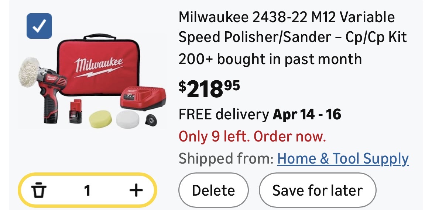The height and width of the screenshot is (210, 432).
Task: Increase quantity with the plus icon
Action: 136,190
